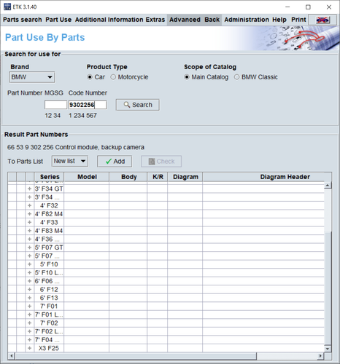Open the Brand dropdown showing BMW
The height and width of the screenshot is (364, 340).
coord(31,77)
